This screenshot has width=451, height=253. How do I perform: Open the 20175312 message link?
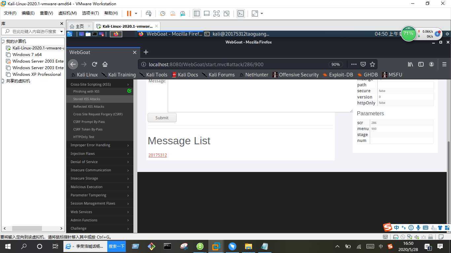click(157, 155)
